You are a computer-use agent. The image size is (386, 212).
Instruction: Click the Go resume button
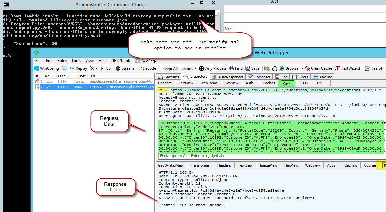(106, 68)
